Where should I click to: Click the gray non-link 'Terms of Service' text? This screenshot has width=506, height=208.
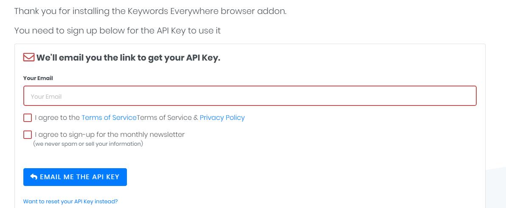(x=164, y=117)
